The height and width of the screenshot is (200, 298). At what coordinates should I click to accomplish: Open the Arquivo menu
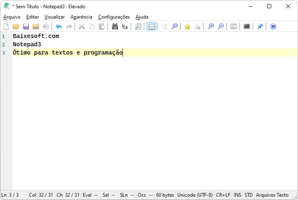click(x=12, y=17)
